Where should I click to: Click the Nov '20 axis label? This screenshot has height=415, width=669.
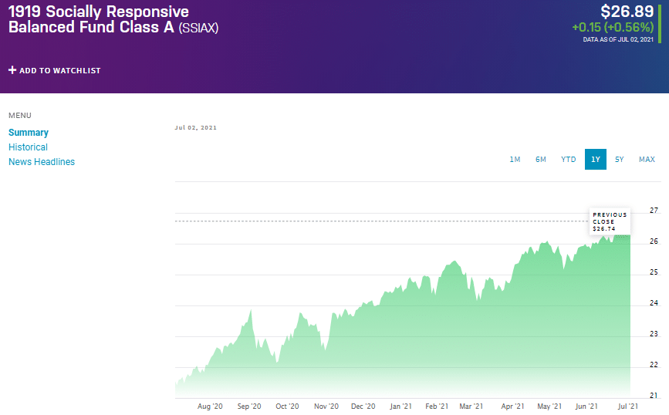tap(326, 406)
